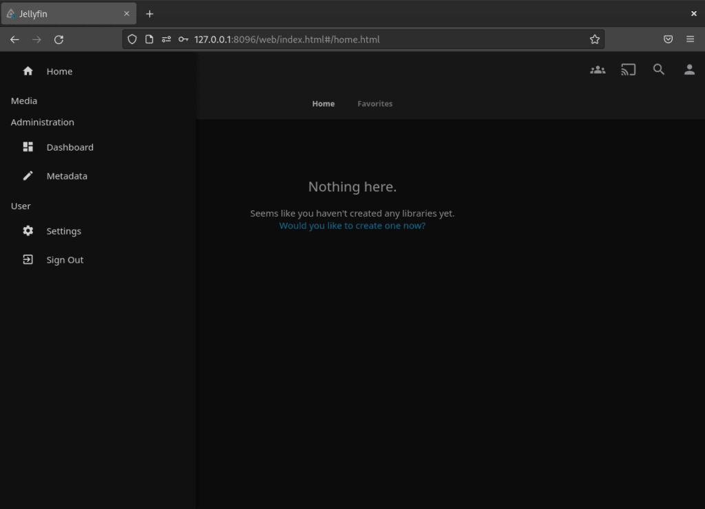The height and width of the screenshot is (509, 705).
Task: Open Settings via the gear icon
Action: click(28, 230)
